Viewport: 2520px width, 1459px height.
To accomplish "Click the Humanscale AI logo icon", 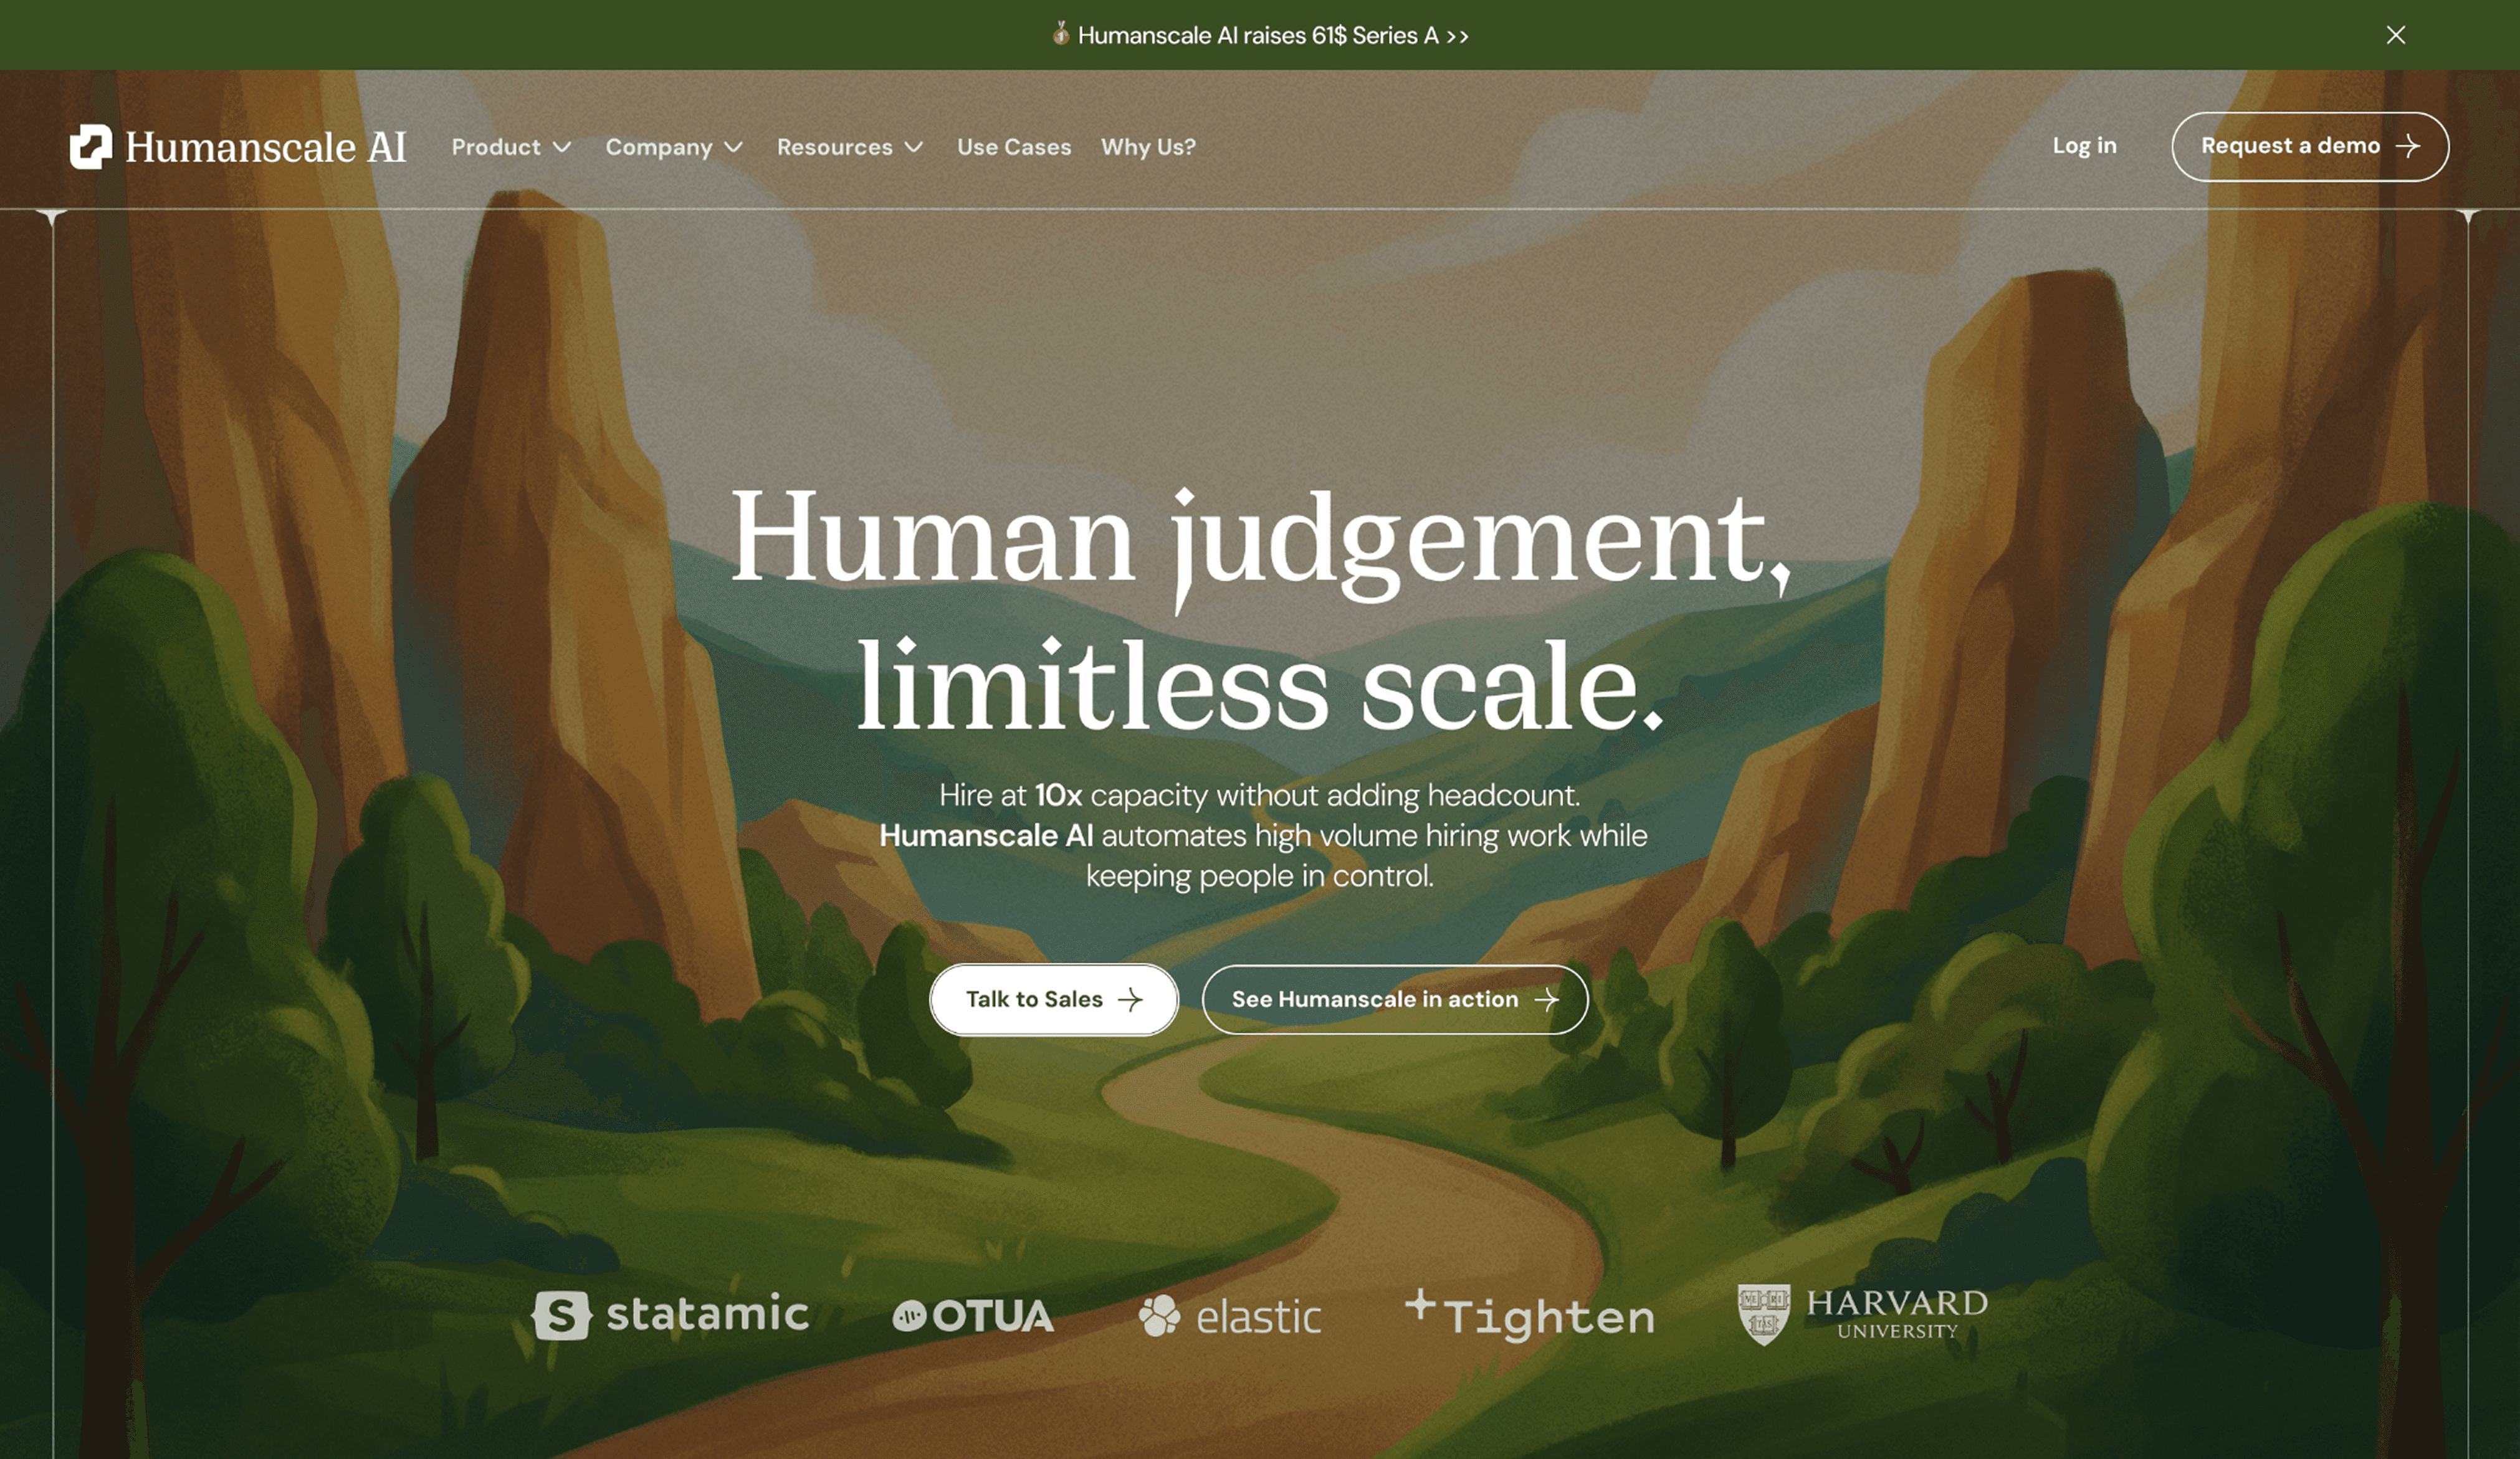I will [91, 147].
